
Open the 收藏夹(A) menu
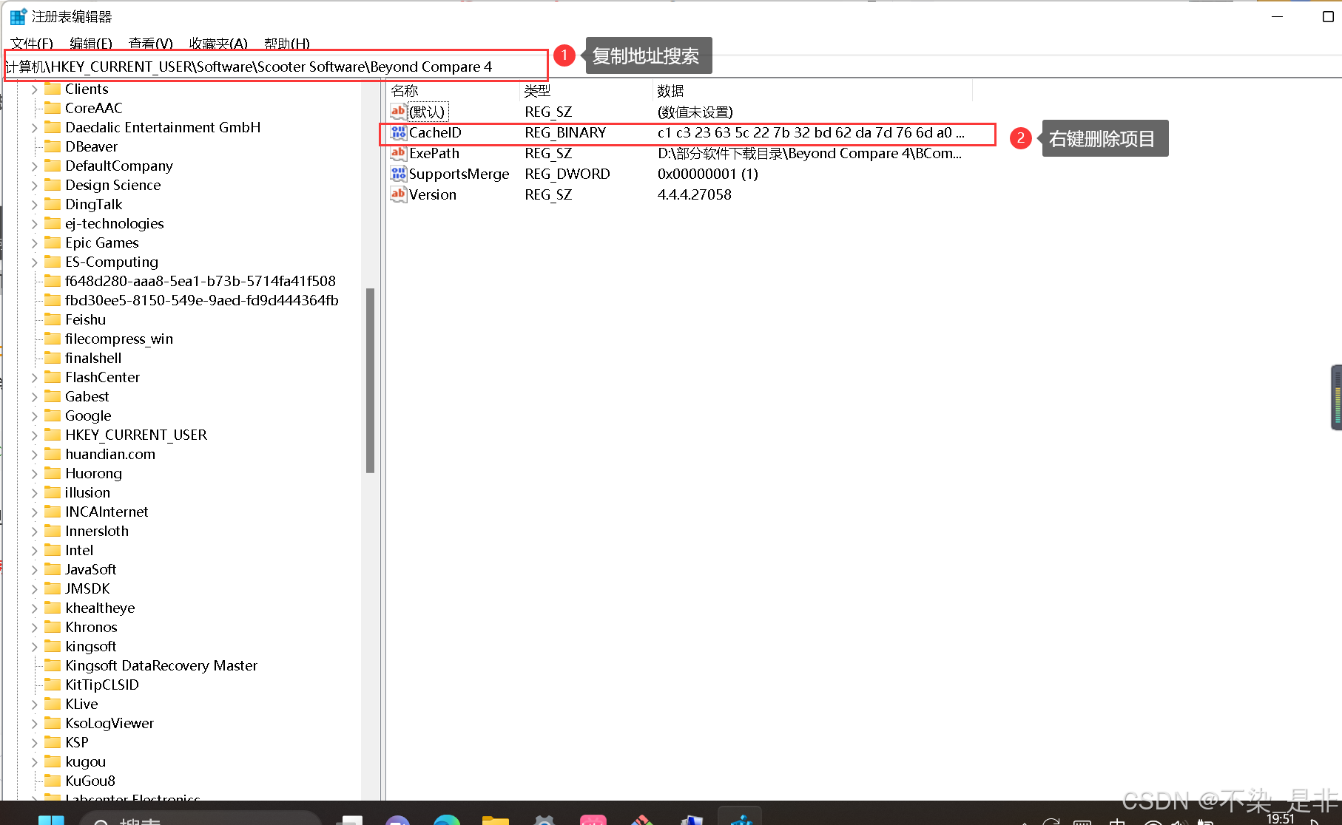(218, 44)
